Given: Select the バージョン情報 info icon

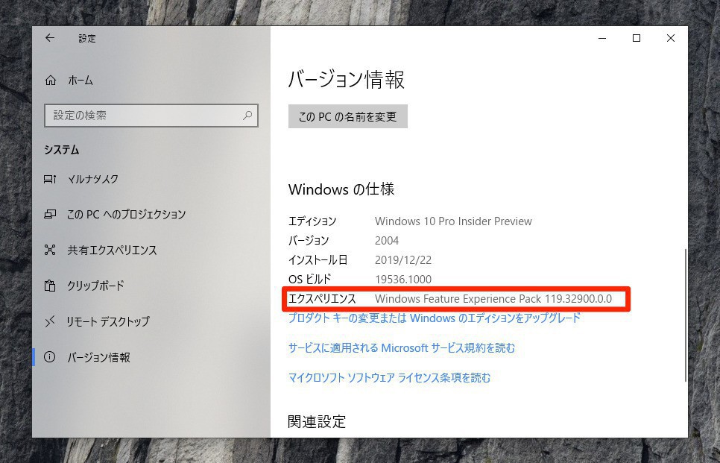Looking at the screenshot, I should [50, 357].
